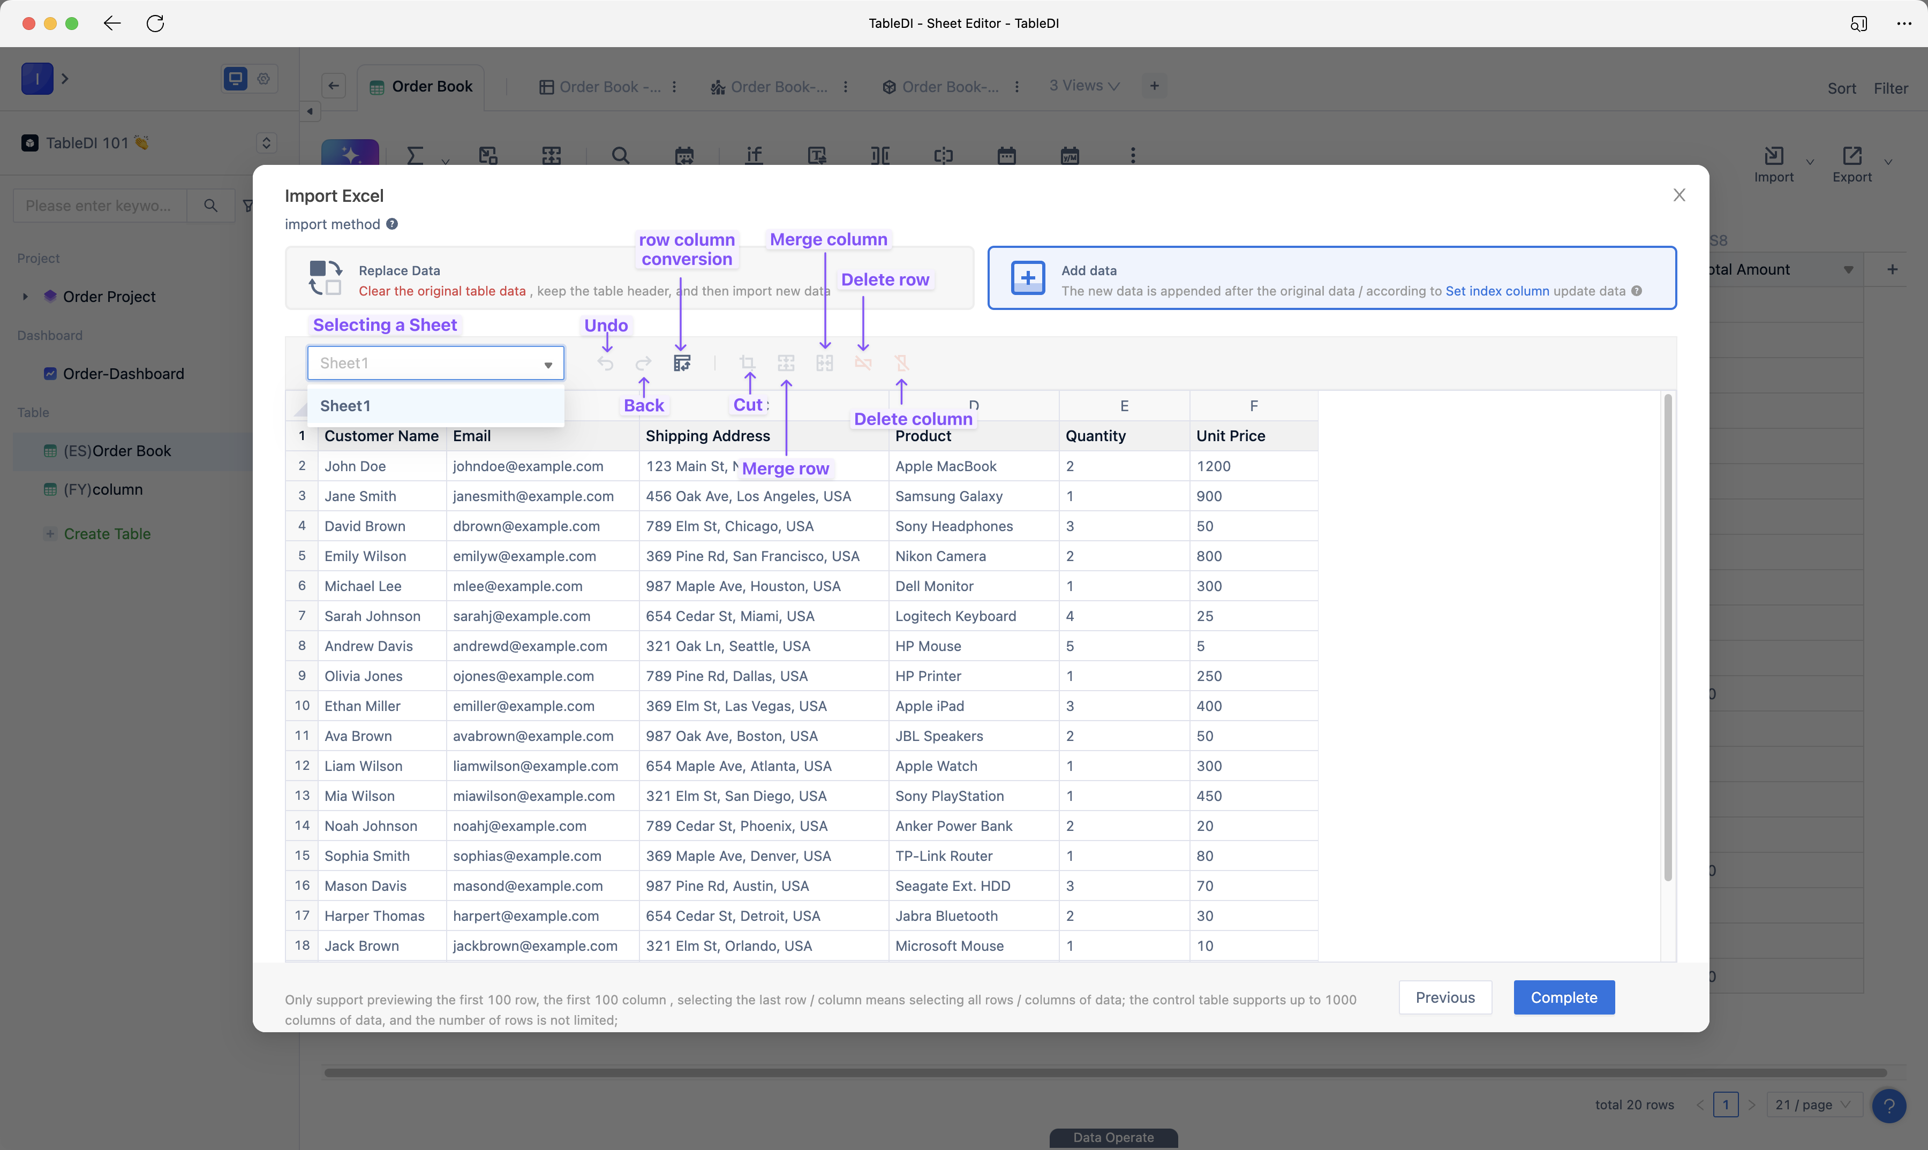
Task: Click the Undo icon in import toolbar
Action: tap(606, 362)
